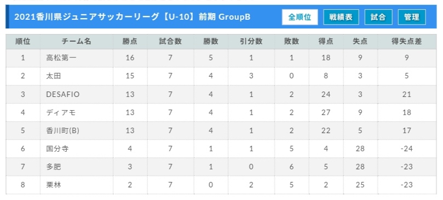443x200 pixels.
Task: Click the 失点 column header
Action: coord(360,41)
